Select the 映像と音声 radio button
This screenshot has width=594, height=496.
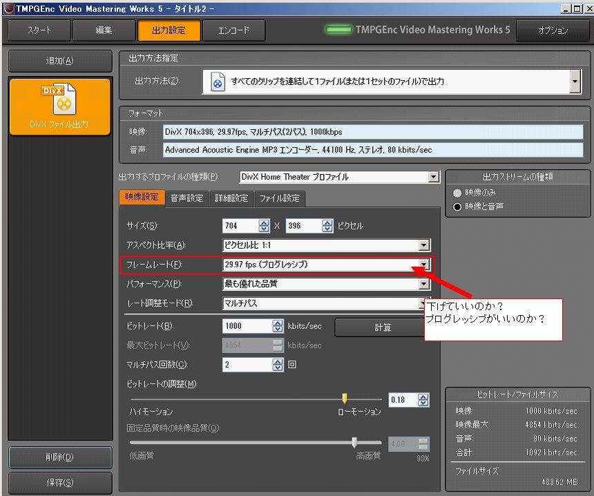pos(457,207)
